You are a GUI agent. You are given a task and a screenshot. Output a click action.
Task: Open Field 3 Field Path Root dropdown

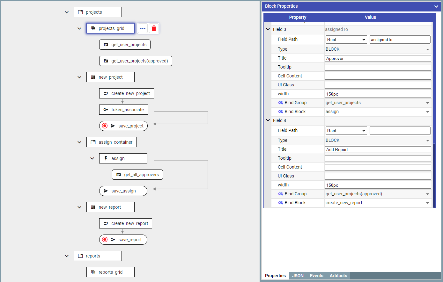pyautogui.click(x=346, y=40)
